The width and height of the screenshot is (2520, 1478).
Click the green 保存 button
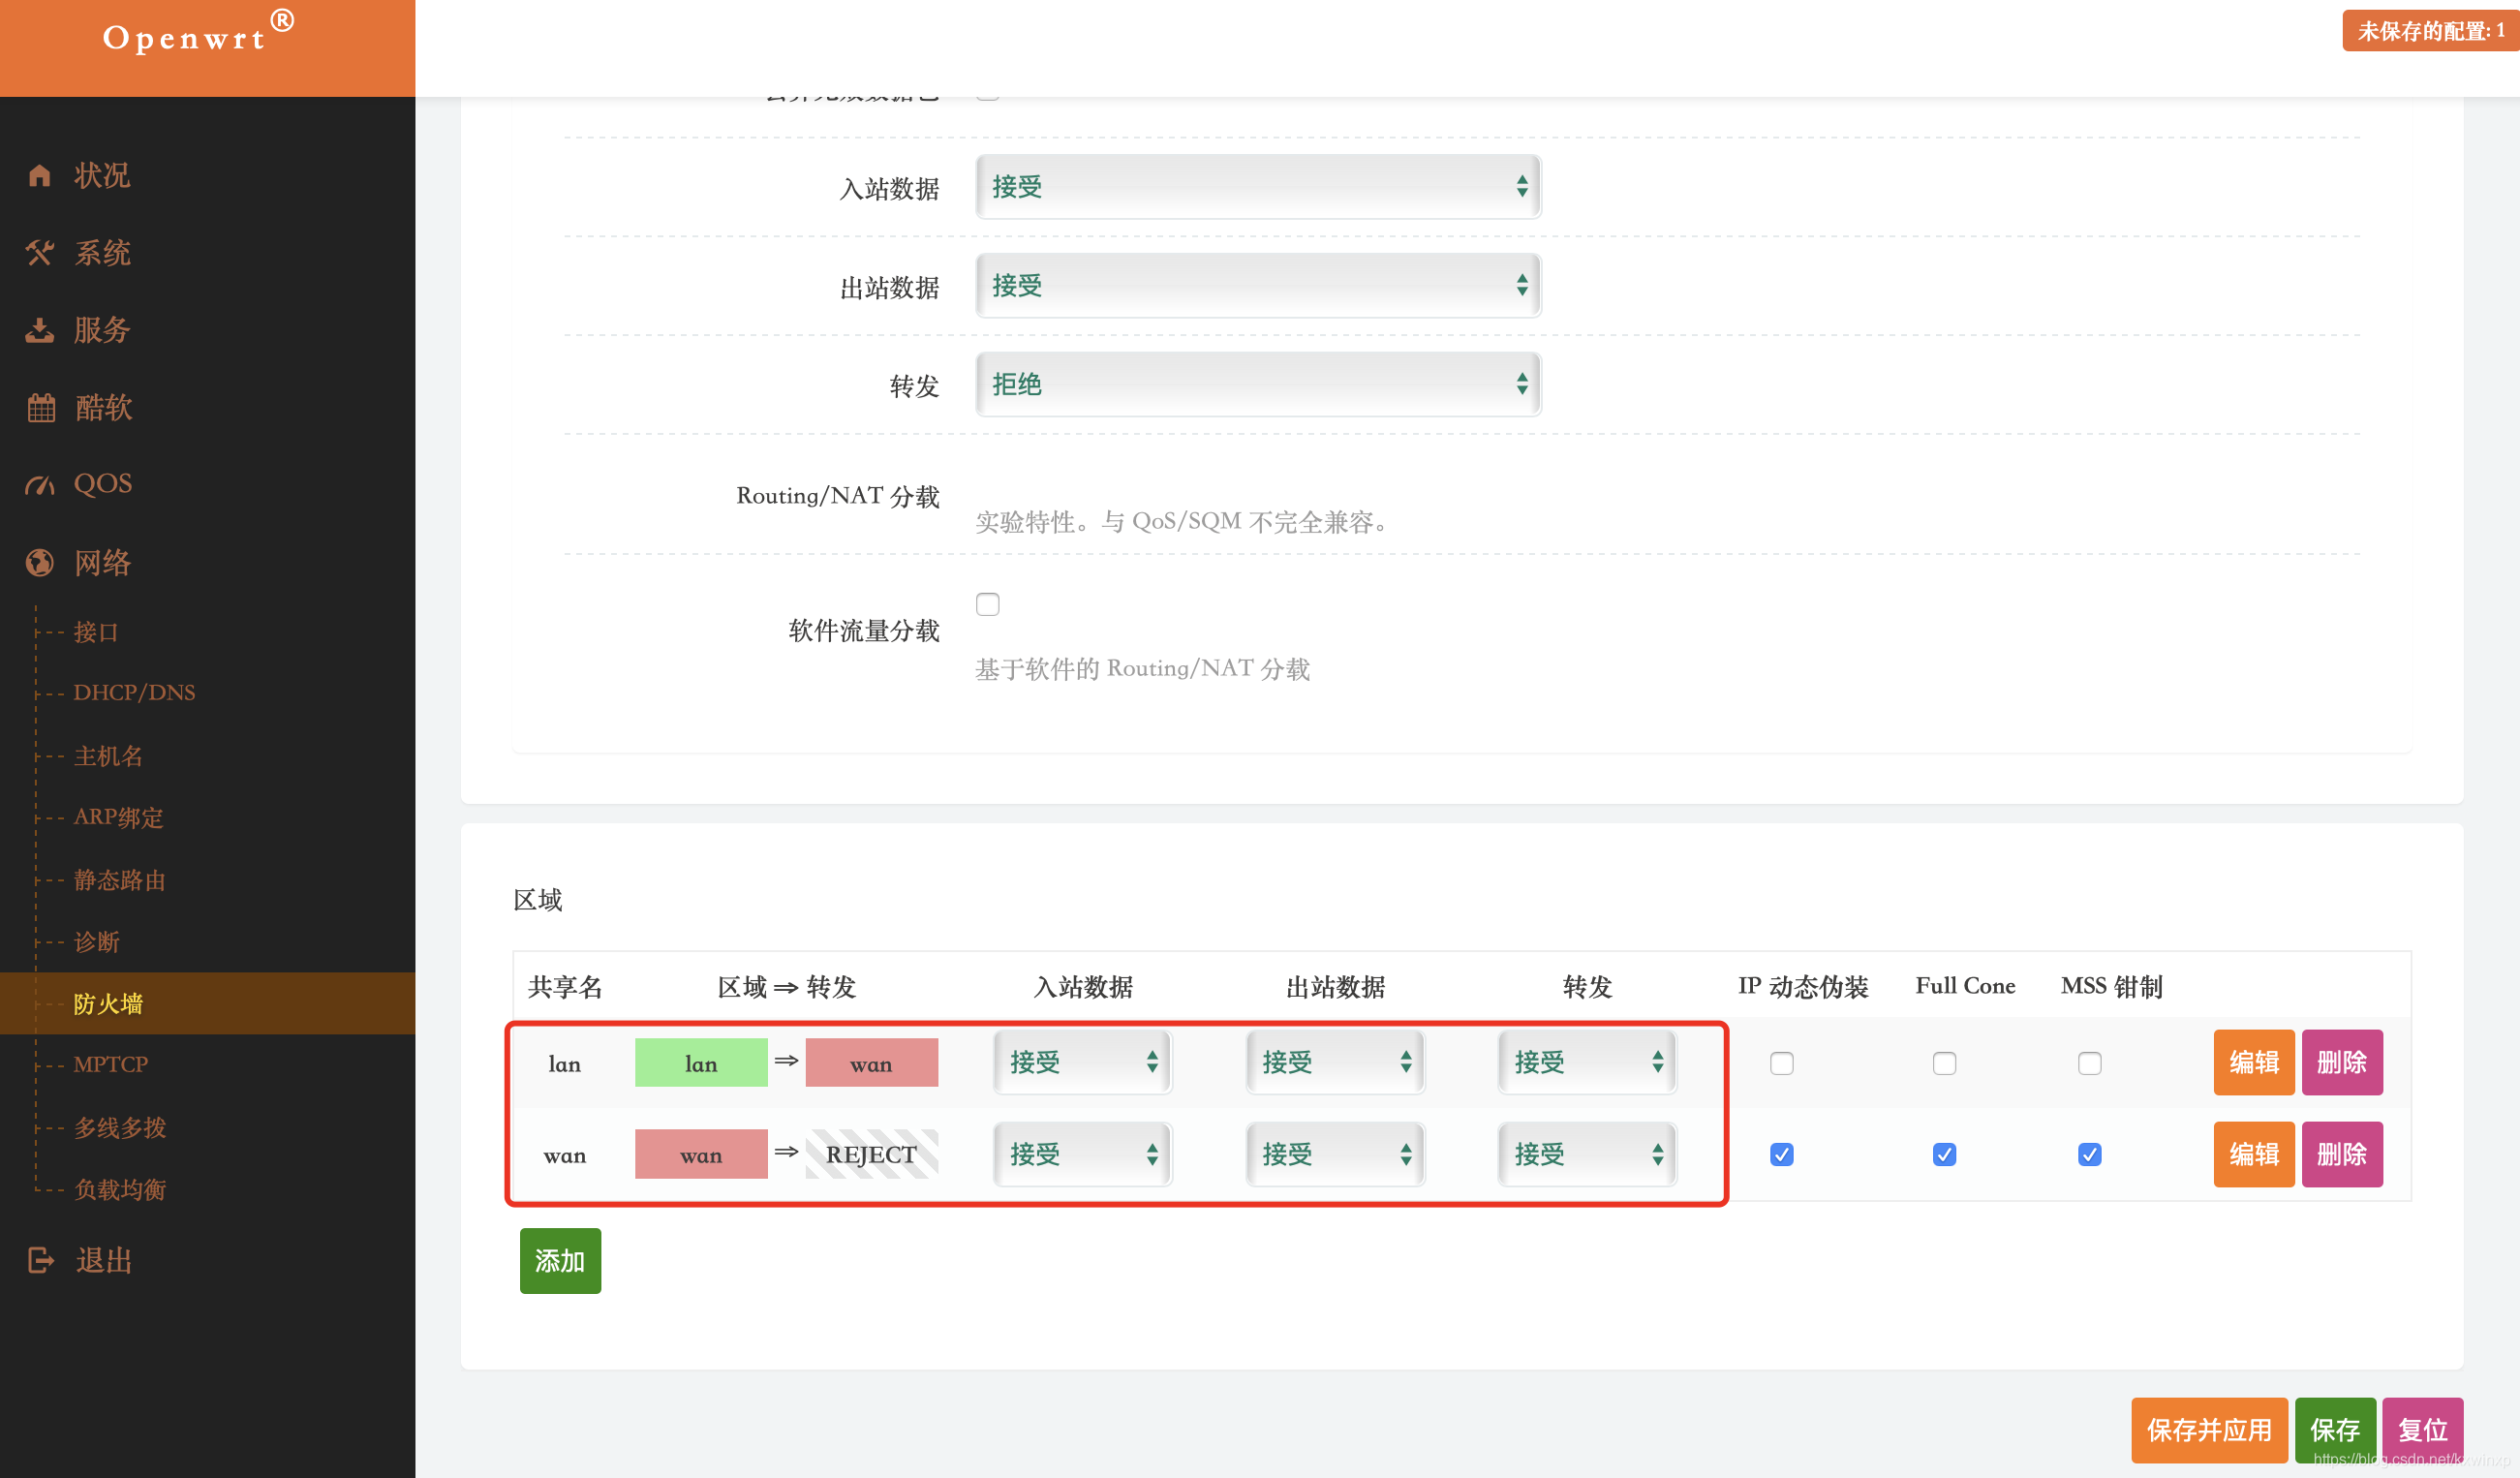click(x=2335, y=1431)
